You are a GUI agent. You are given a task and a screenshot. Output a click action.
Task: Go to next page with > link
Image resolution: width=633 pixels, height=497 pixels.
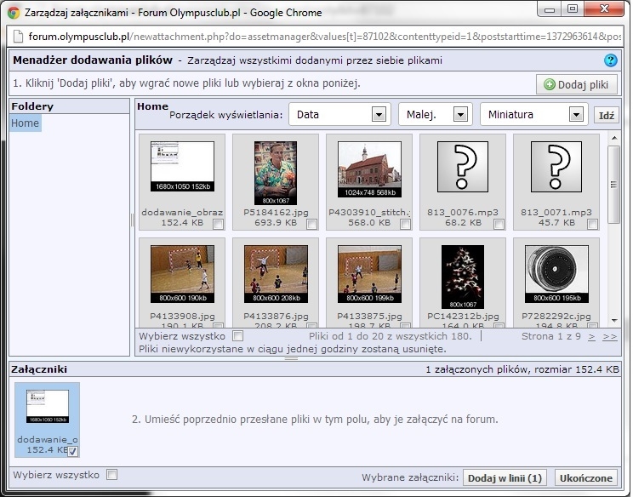tap(591, 337)
